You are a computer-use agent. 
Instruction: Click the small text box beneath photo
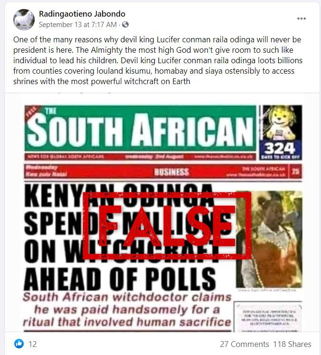268,317
